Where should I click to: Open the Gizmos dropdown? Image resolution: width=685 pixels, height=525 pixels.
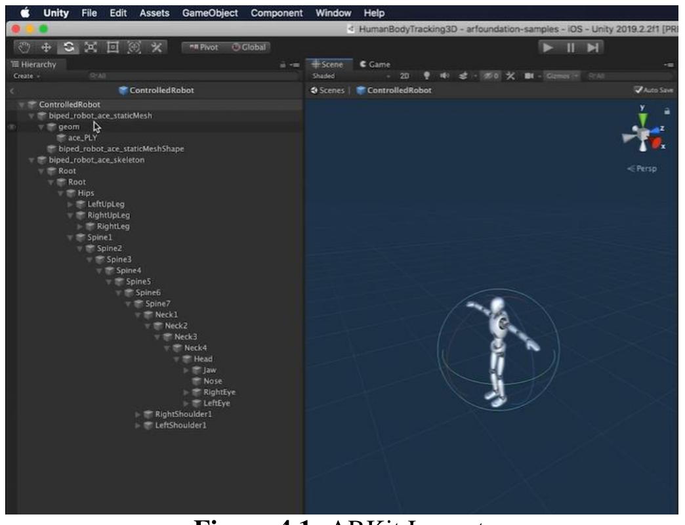click(562, 76)
